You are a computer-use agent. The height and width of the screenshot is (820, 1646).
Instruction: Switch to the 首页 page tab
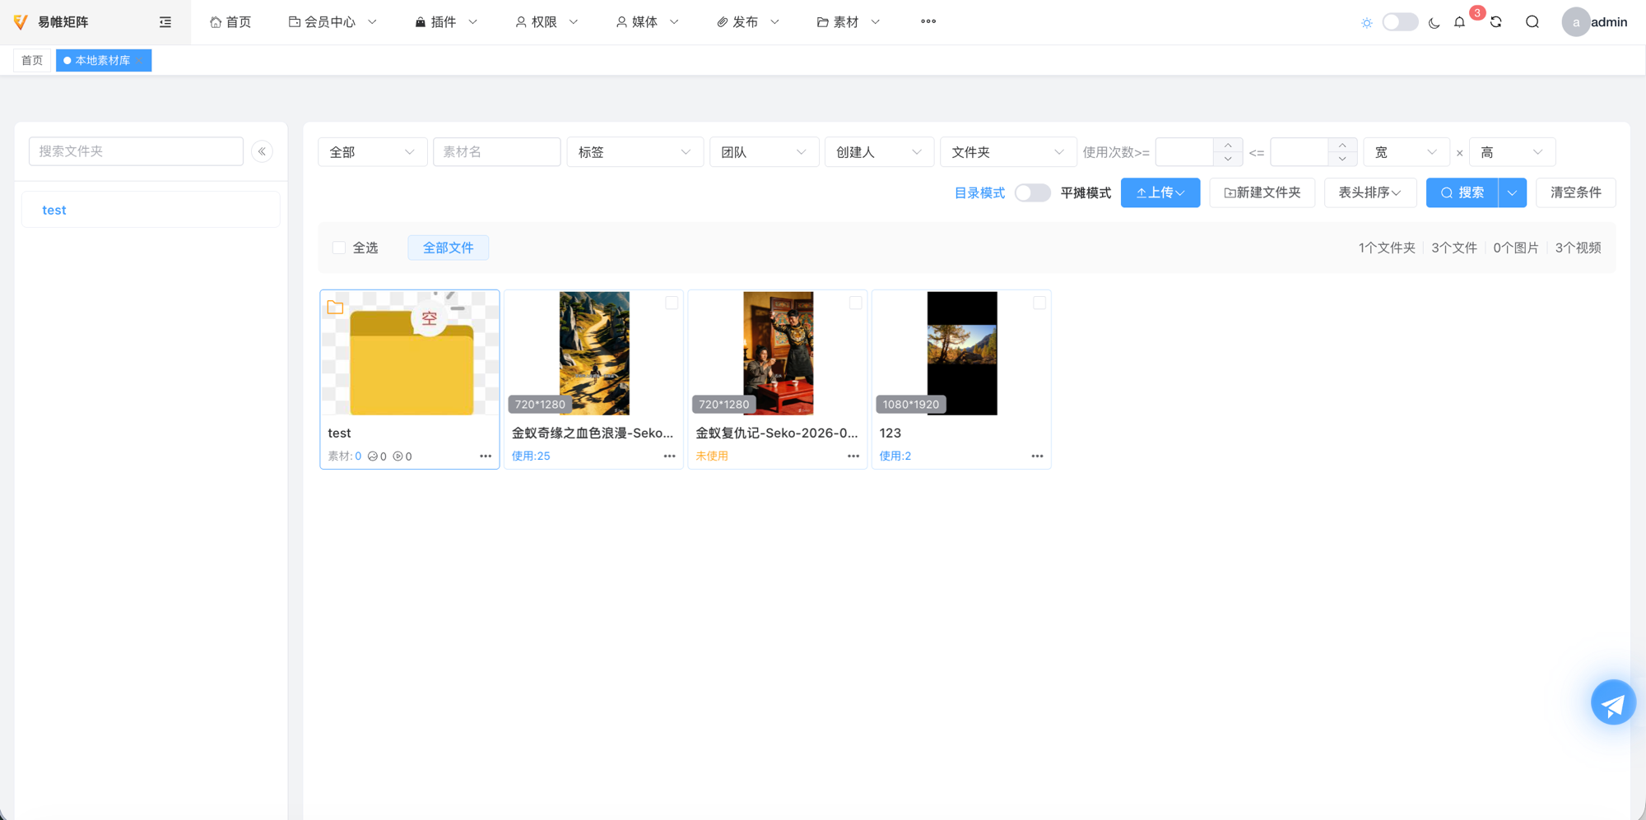[x=32, y=61]
